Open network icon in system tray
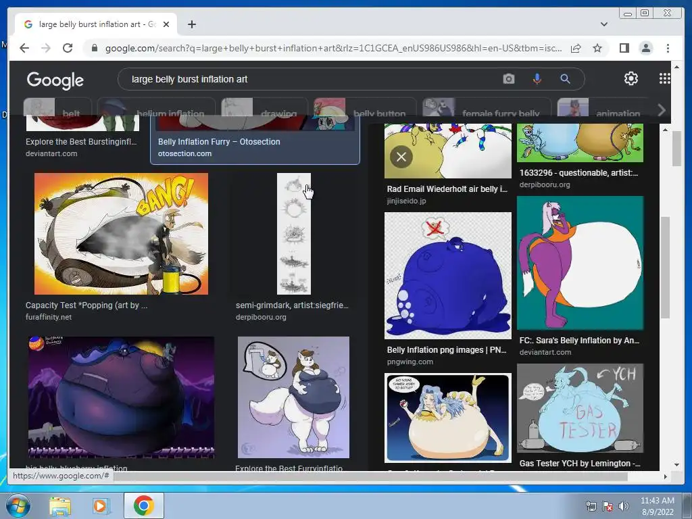The height and width of the screenshot is (519, 692). (591, 507)
